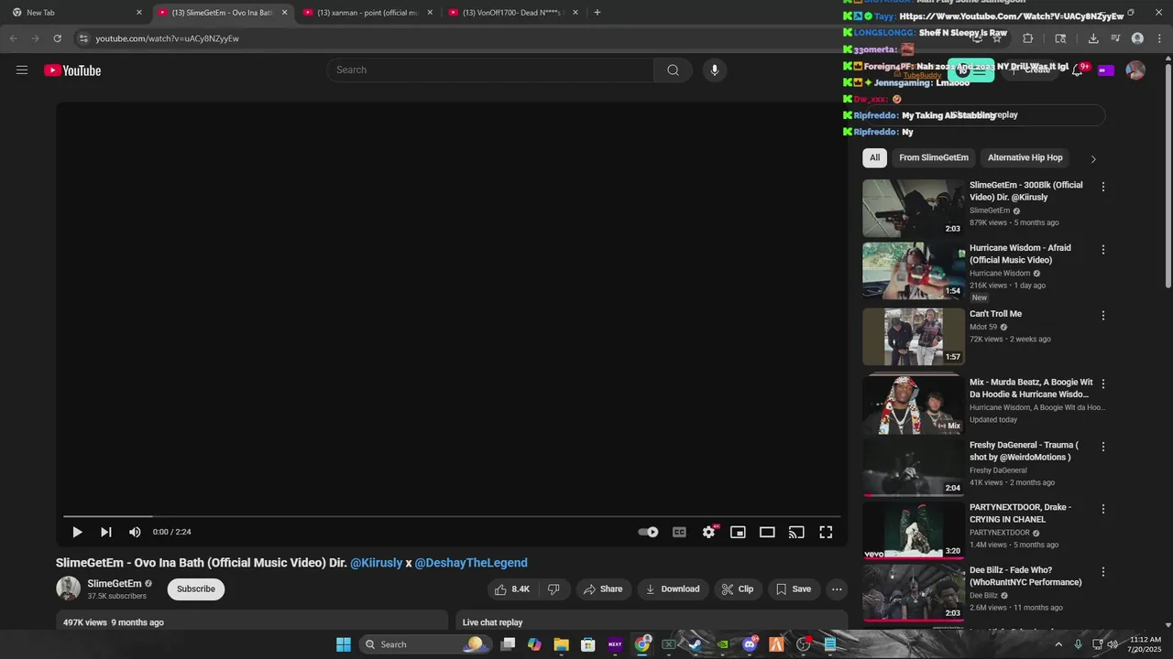Create a Clip of the video
Image resolution: width=1173 pixels, height=659 pixels.
737,589
